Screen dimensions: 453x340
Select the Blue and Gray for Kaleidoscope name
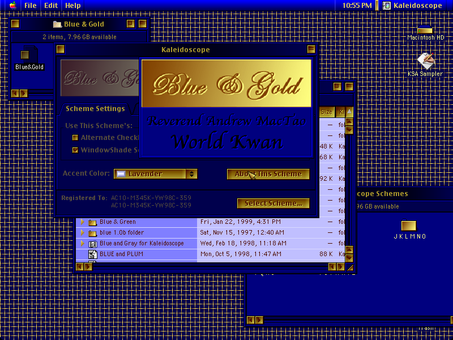(142, 243)
